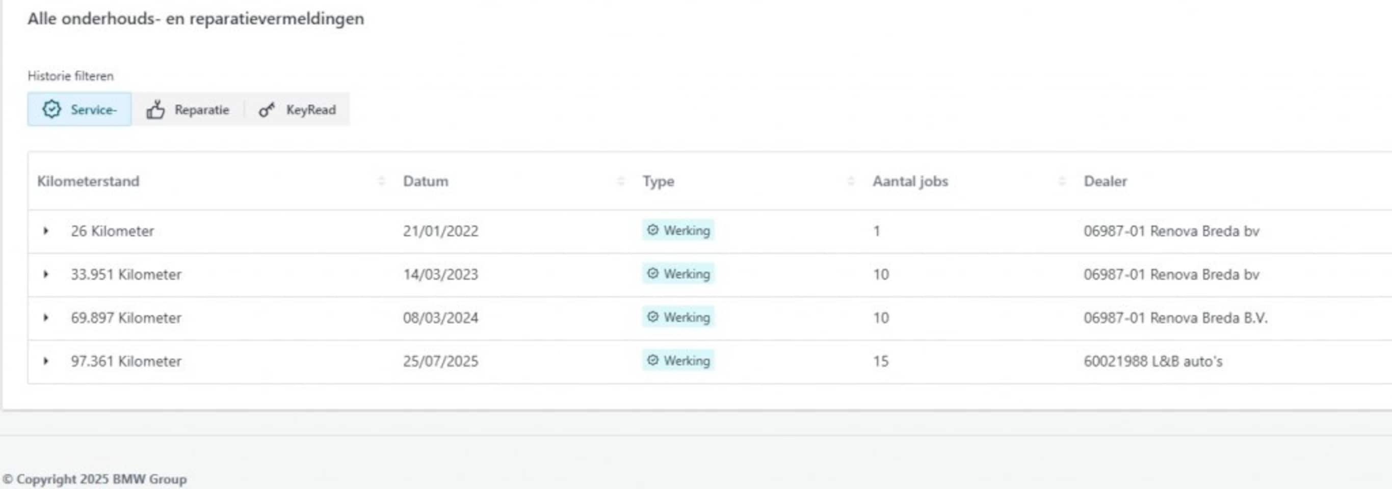The width and height of the screenshot is (1392, 489).
Task: Toggle the KeyRead history filter
Action: [297, 110]
